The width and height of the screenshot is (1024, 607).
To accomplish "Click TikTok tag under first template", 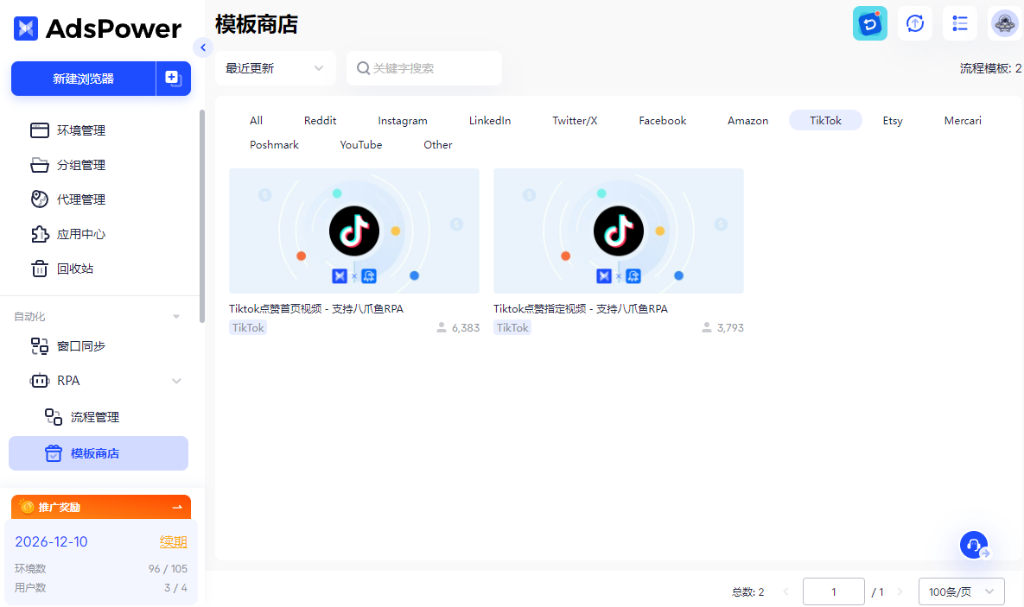I will (x=248, y=327).
